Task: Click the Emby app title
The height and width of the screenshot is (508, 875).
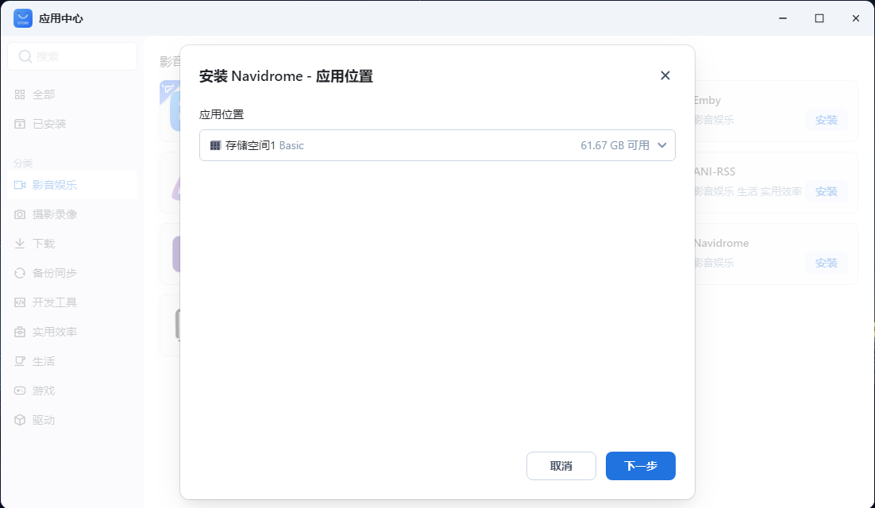Action: 707,100
